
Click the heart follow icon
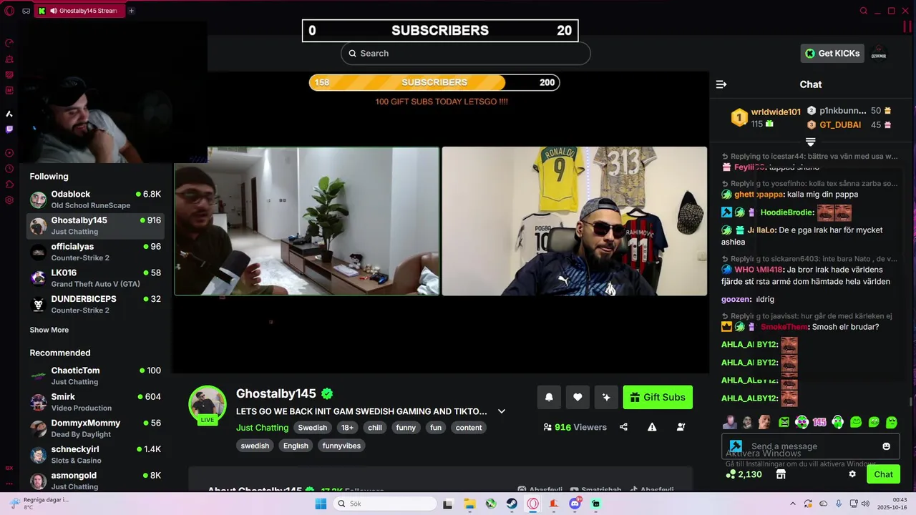[578, 398]
